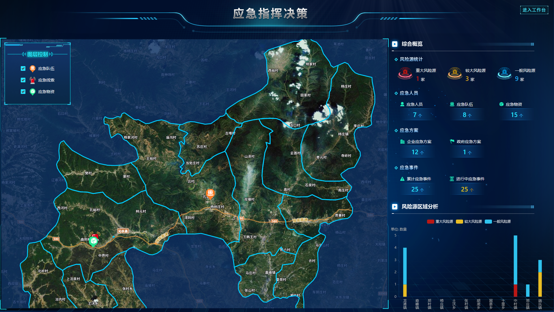
Task: Toggle 较大风险源 yellow legend swatch
Action: click(x=459, y=222)
